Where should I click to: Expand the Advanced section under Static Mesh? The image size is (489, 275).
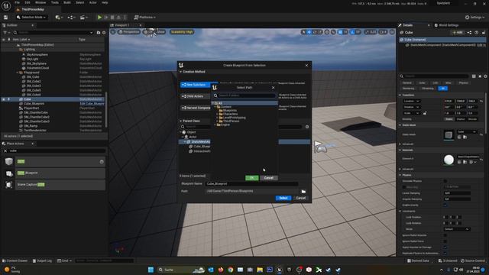(x=400, y=144)
